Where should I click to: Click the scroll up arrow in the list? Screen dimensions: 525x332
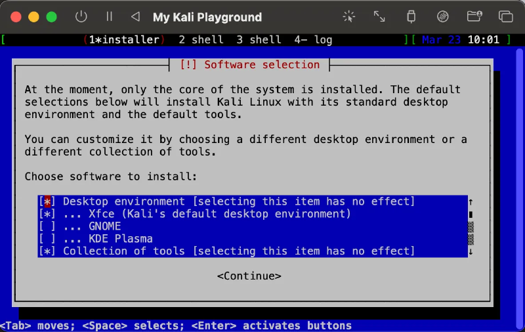(471, 201)
